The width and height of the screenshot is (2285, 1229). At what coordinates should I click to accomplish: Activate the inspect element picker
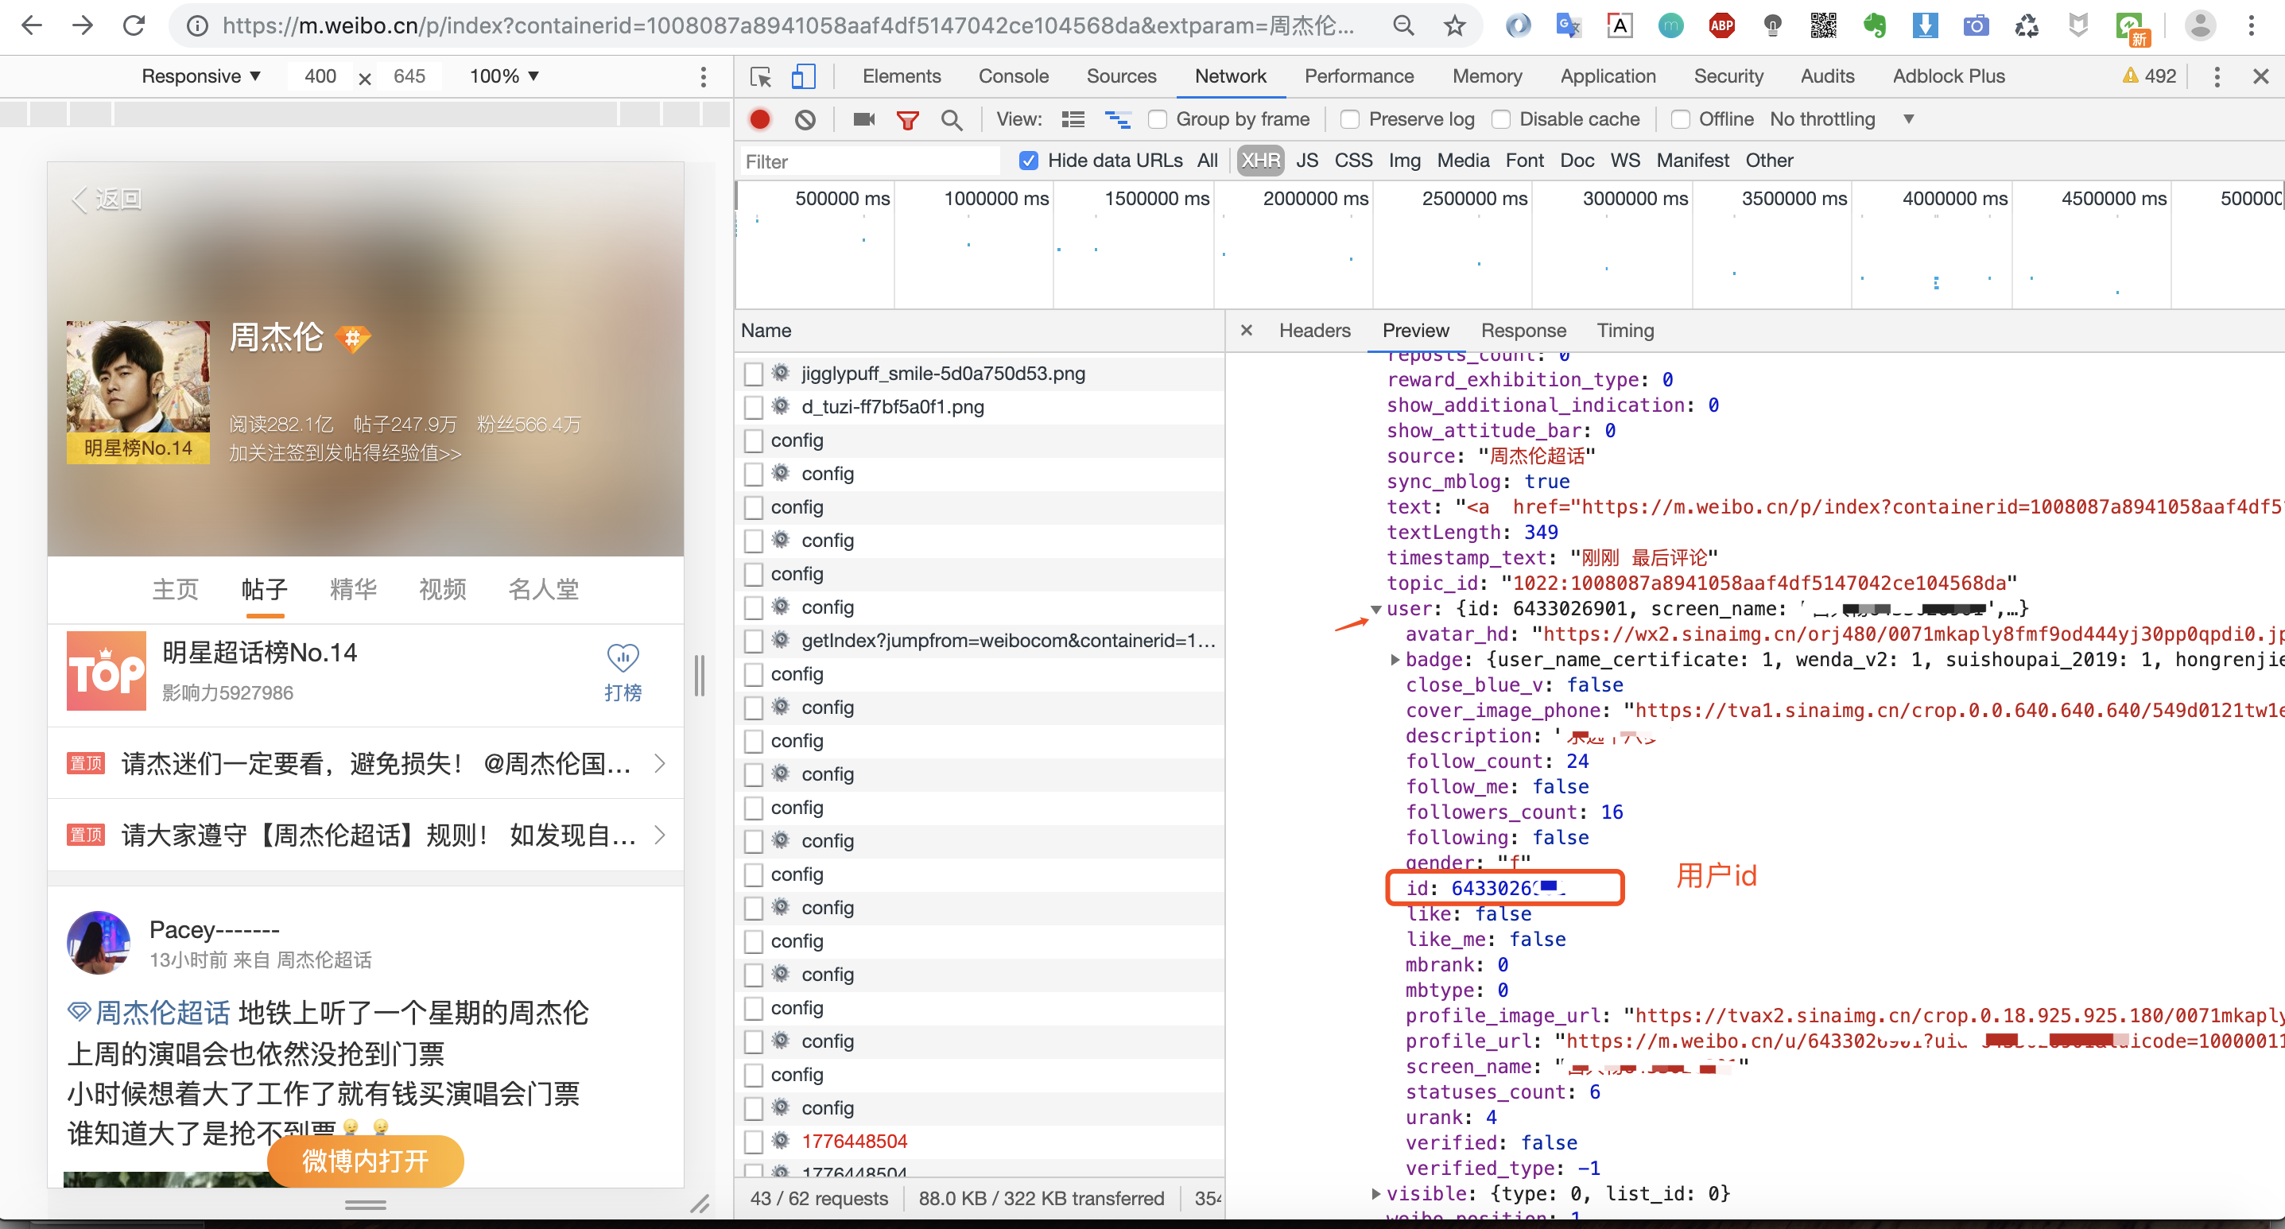[x=760, y=77]
